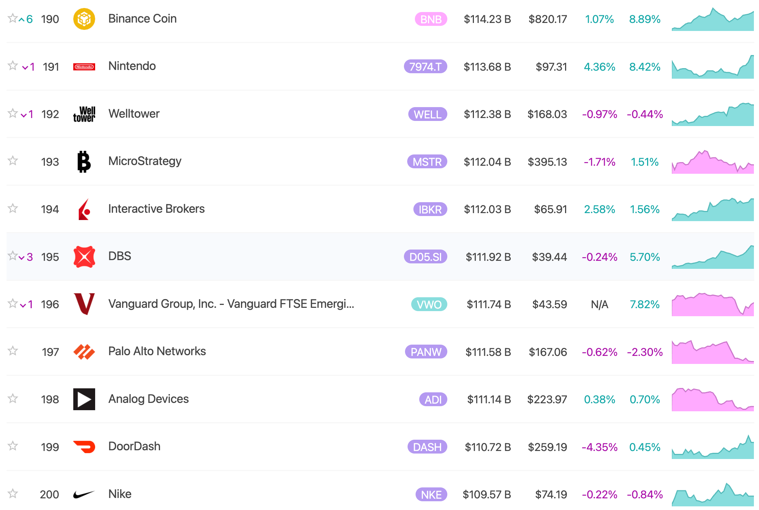This screenshot has width=759, height=510.
Task: Open Vanguard FTSE Emerging ETF link
Action: coord(231,304)
